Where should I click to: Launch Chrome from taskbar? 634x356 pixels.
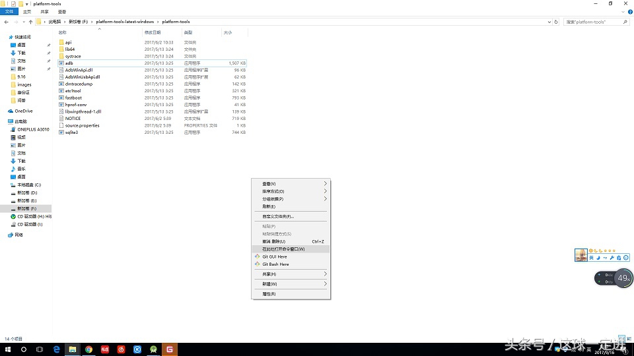point(88,349)
